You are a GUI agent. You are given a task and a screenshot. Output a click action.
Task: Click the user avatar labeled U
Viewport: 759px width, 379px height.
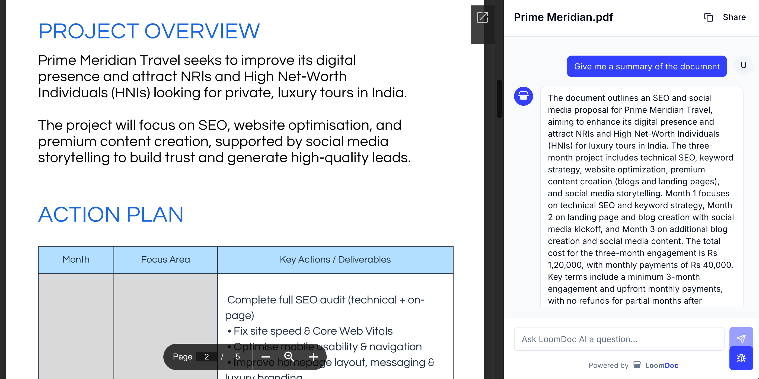coord(743,65)
